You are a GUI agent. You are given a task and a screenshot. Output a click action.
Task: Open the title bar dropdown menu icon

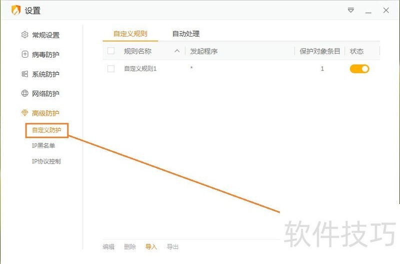(x=351, y=10)
